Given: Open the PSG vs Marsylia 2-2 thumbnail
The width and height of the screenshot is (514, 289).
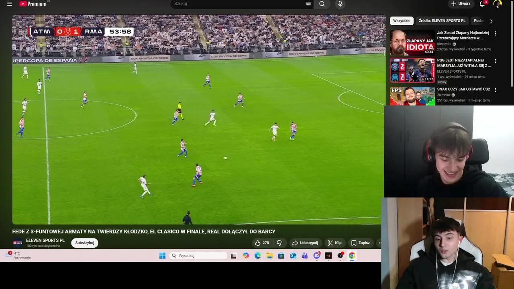Looking at the screenshot, I should 412,70.
